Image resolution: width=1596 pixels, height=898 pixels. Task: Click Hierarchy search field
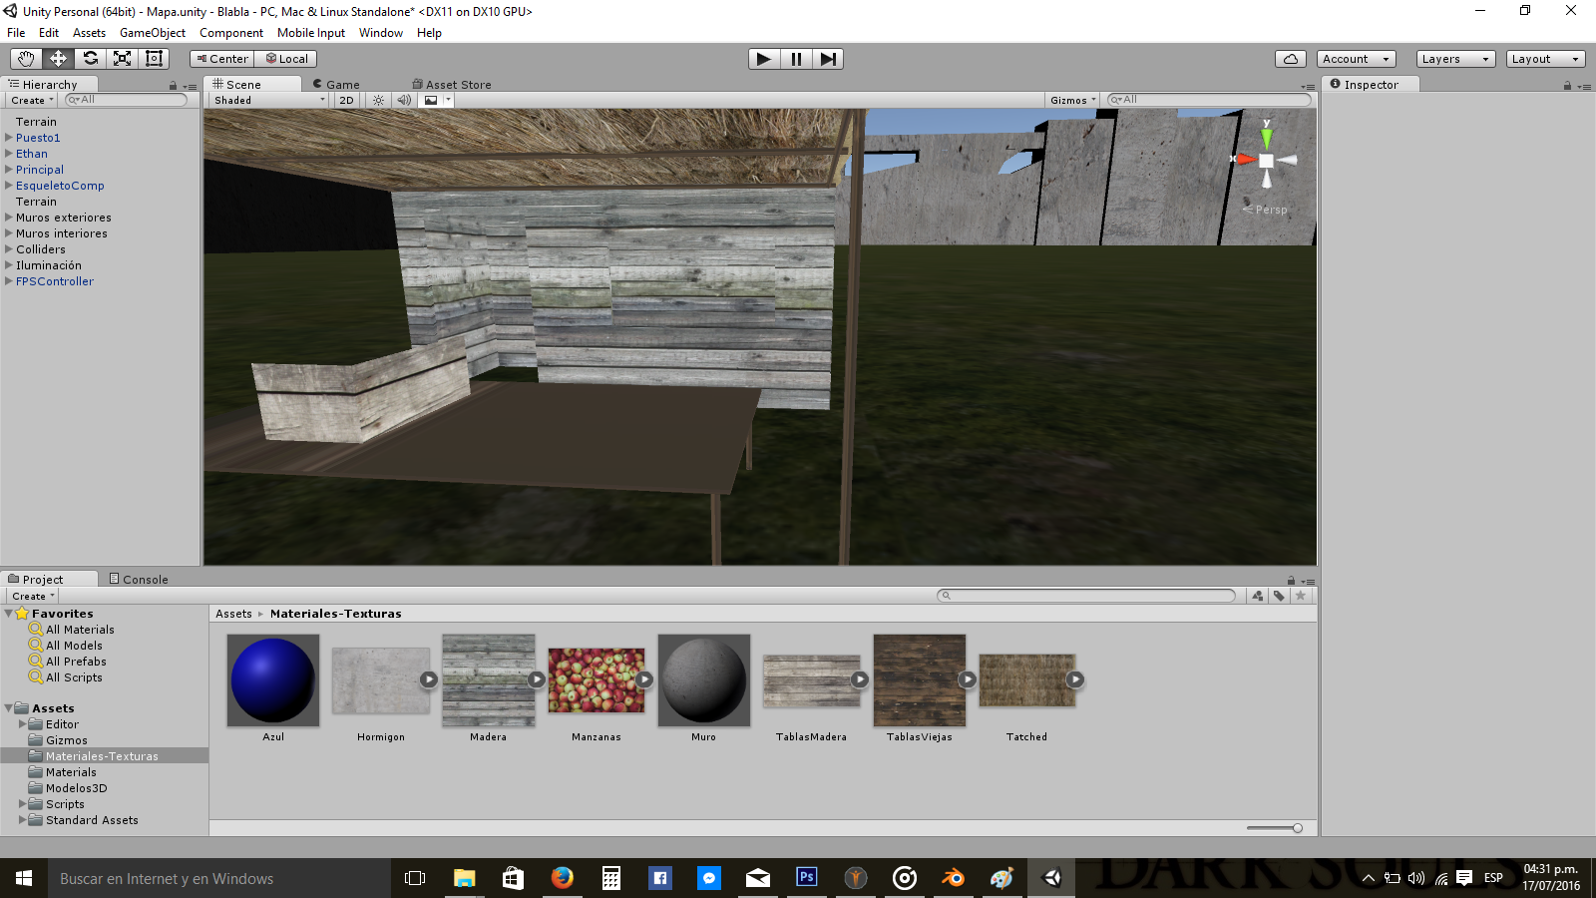pos(127,100)
